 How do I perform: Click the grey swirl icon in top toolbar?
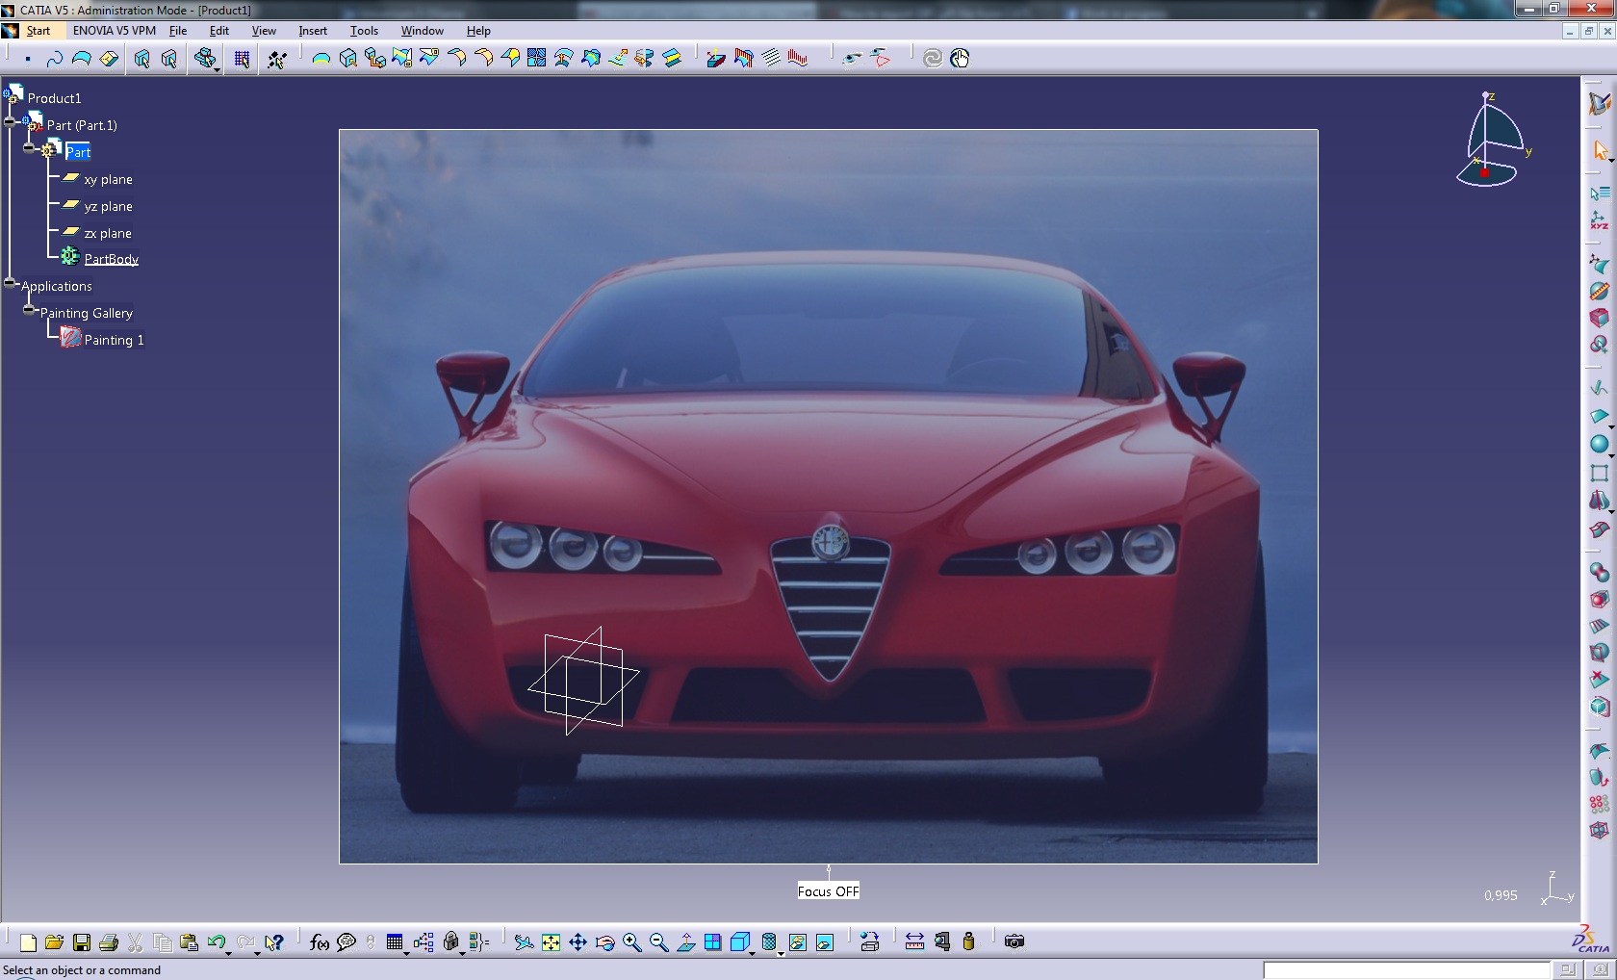933,59
